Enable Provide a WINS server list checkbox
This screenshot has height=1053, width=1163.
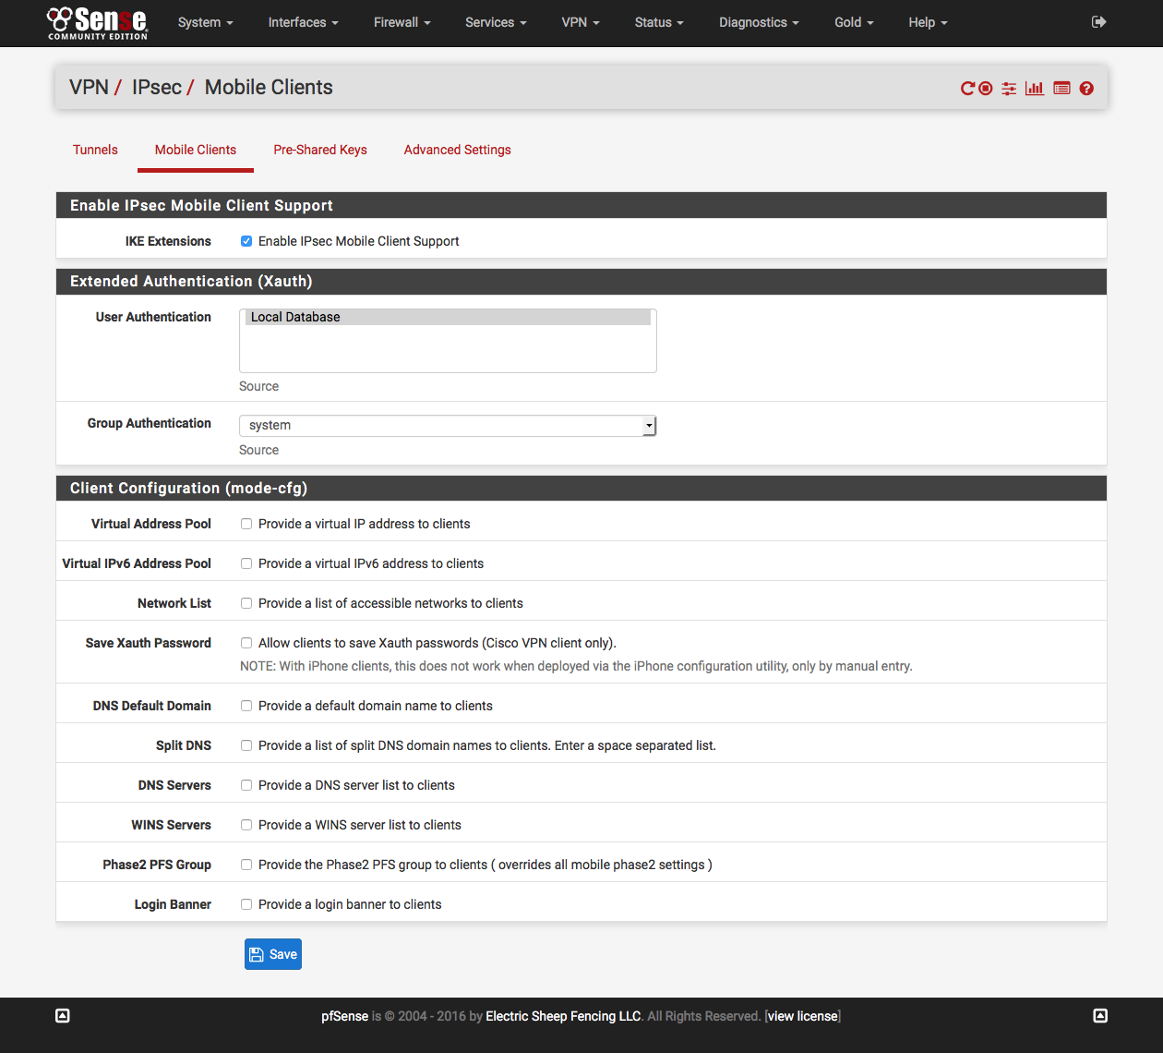[x=246, y=825]
